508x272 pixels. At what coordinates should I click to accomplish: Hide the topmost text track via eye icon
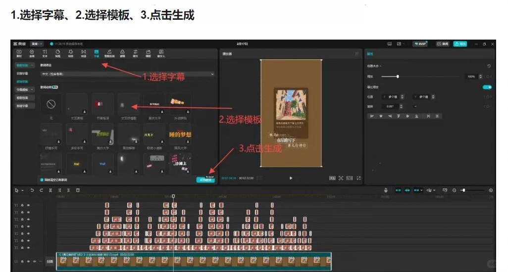pos(29,205)
